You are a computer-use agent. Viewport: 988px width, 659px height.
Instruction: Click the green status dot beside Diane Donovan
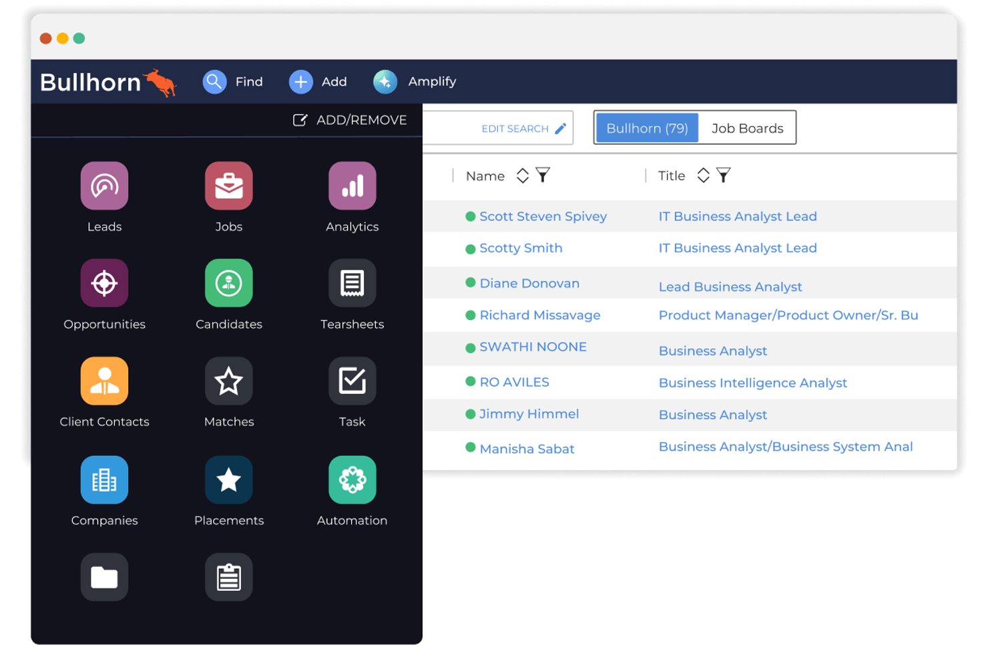click(x=471, y=282)
